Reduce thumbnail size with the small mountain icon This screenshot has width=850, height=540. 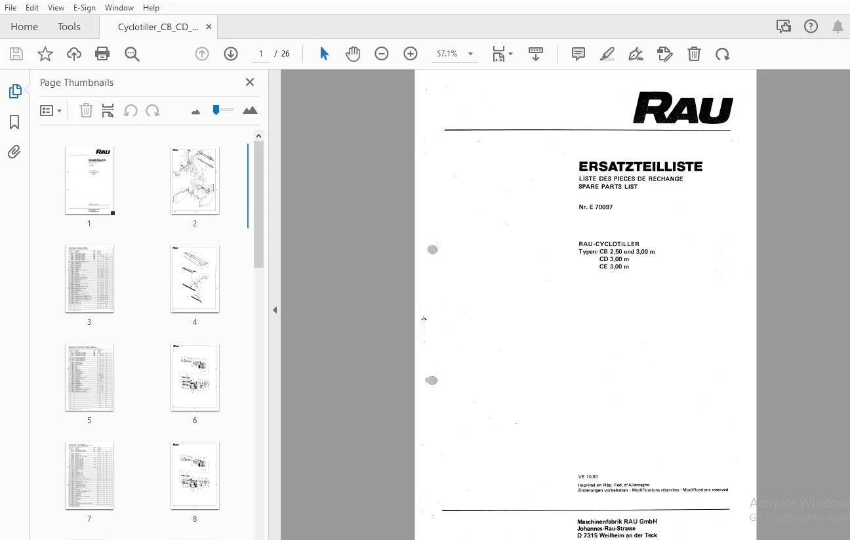coord(195,112)
